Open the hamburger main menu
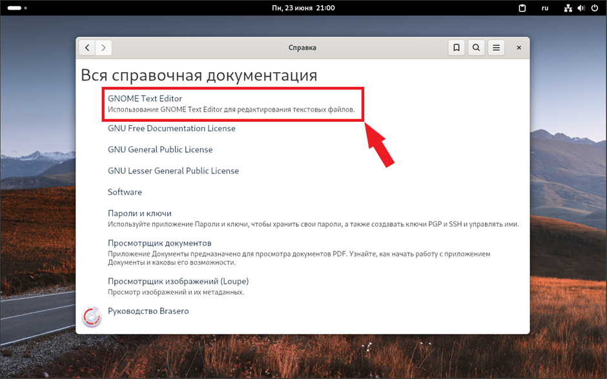This screenshot has width=607, height=379. pos(496,48)
